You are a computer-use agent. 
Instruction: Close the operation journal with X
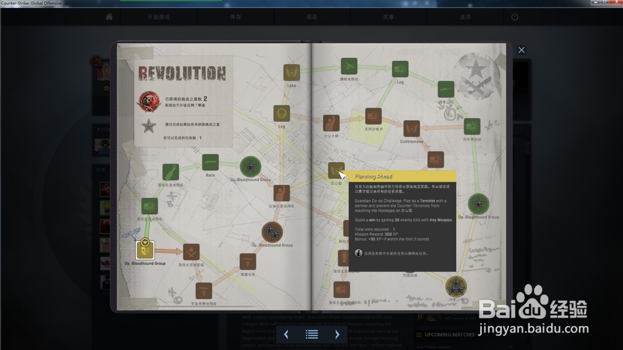pyautogui.click(x=521, y=50)
